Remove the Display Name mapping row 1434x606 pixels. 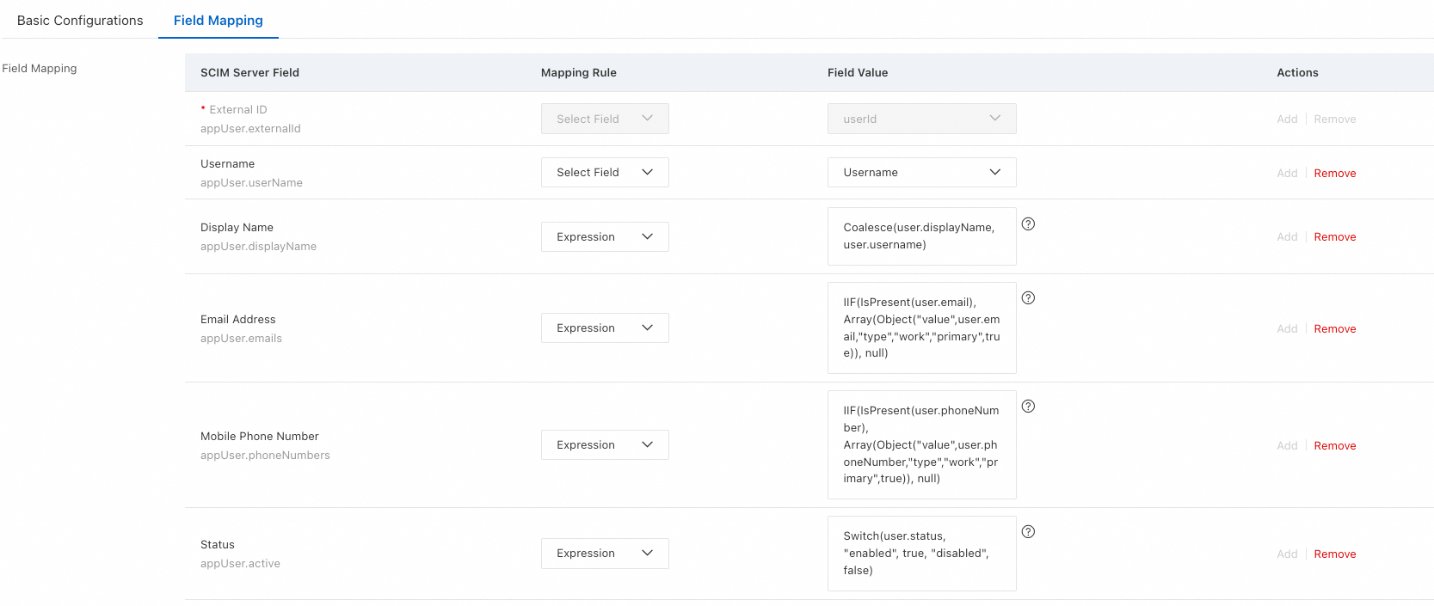click(1334, 237)
